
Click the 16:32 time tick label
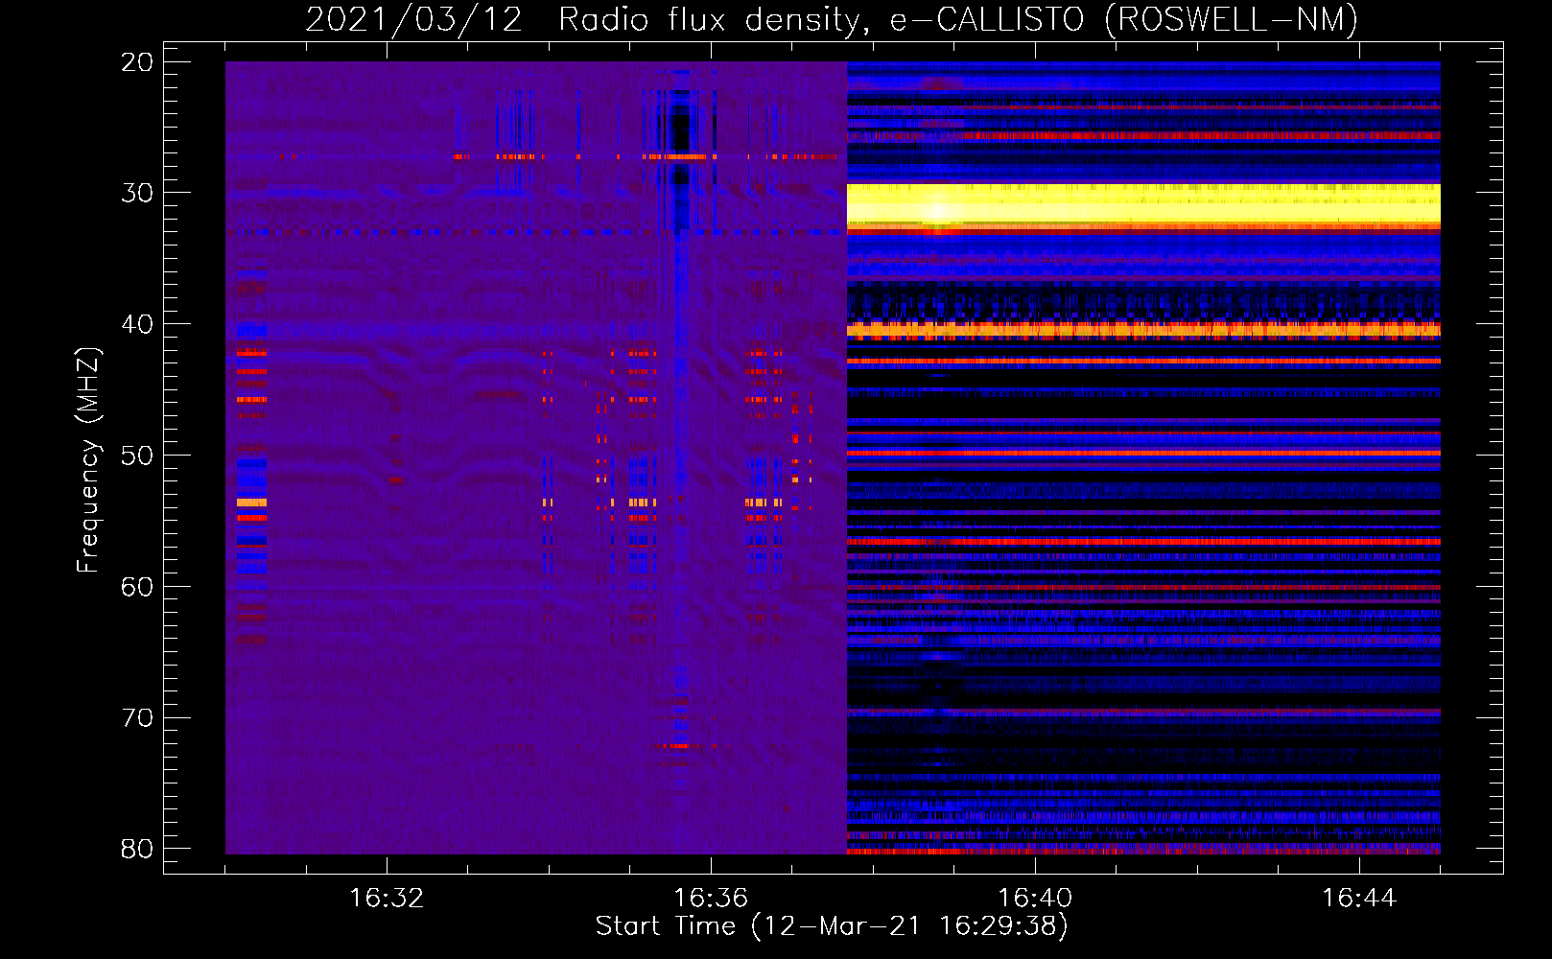[x=387, y=899]
